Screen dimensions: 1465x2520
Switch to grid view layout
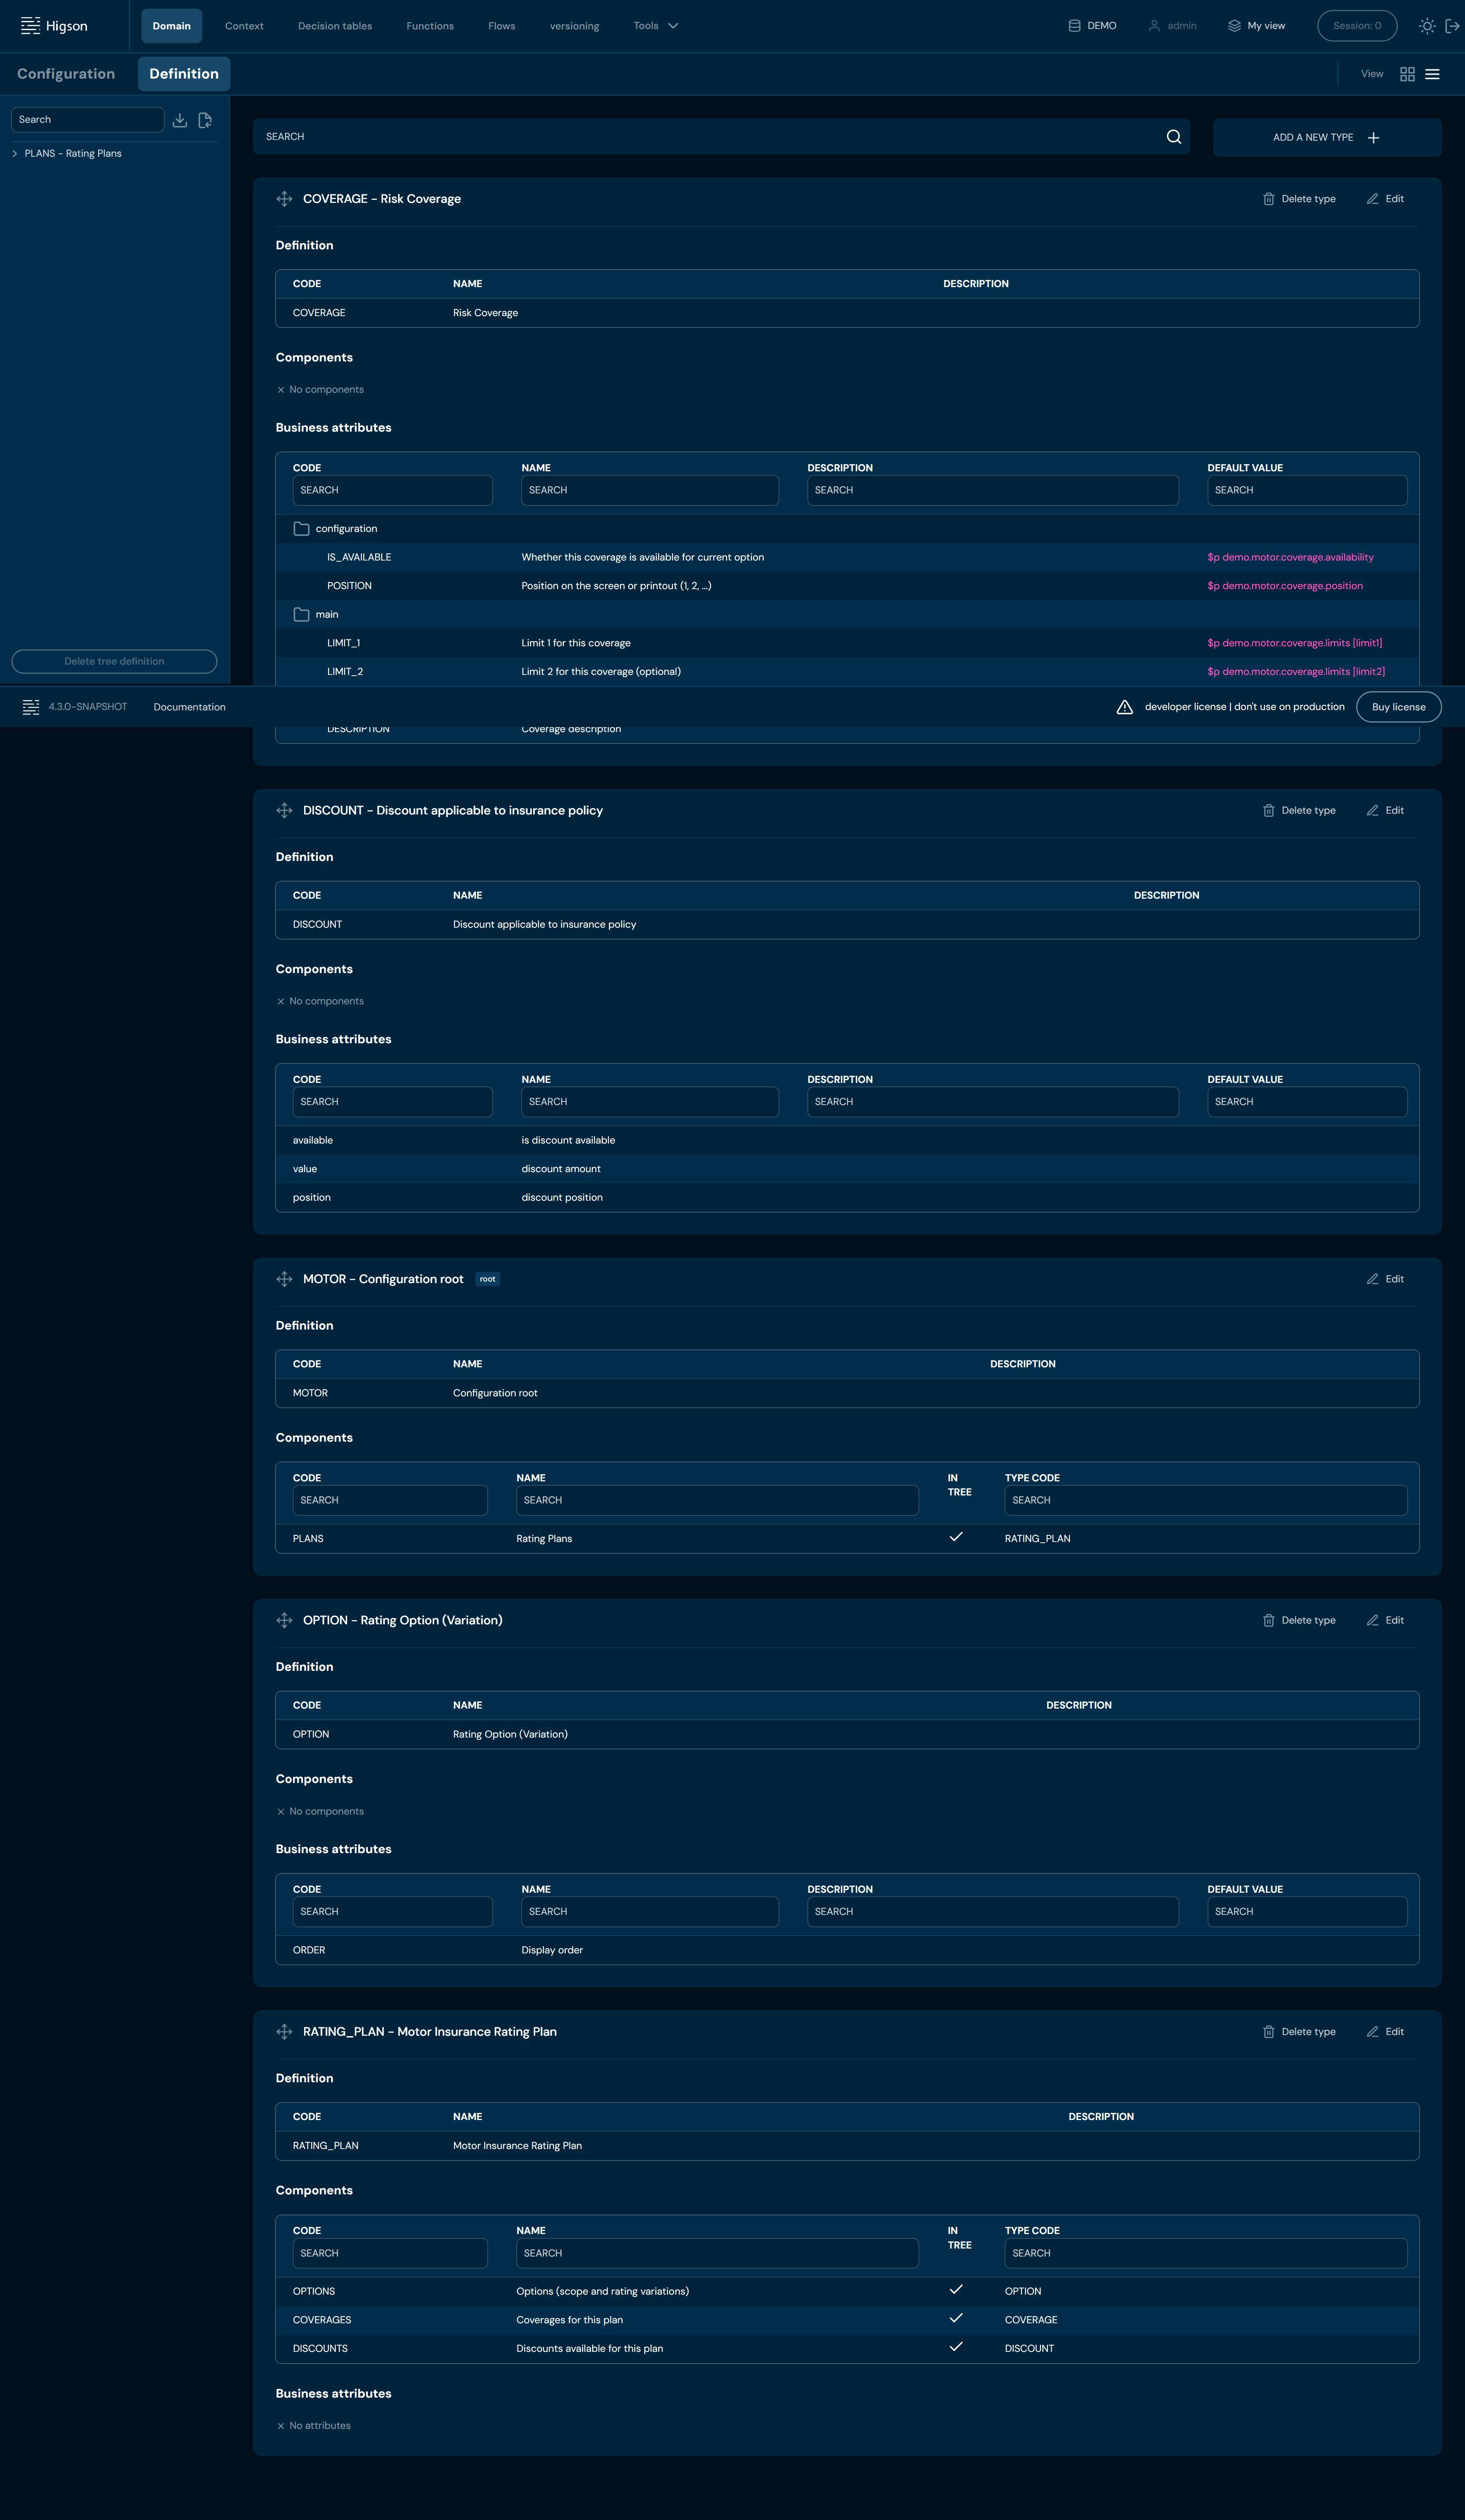coord(1407,74)
